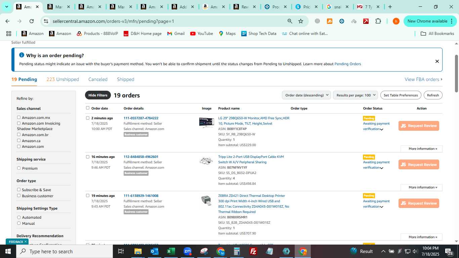Click the Hide Filters button
Screen dimensions: 459x258
coord(98,95)
